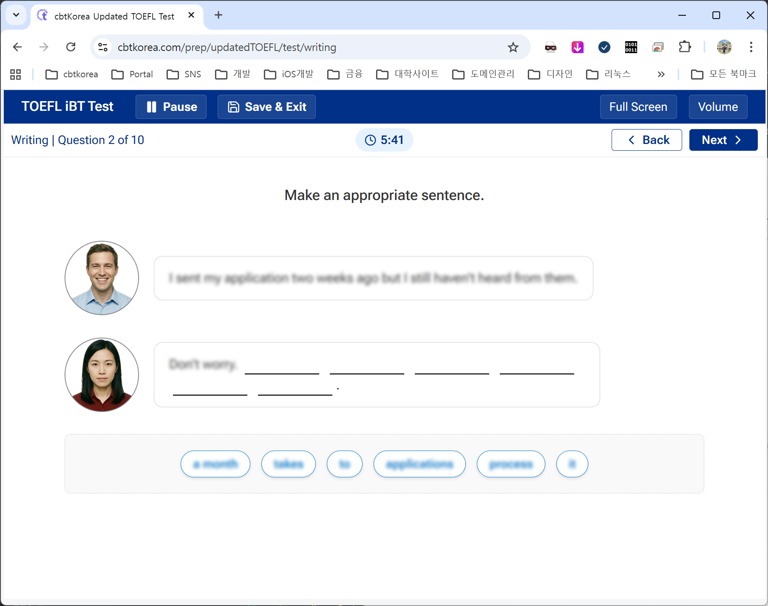768x606 pixels.
Task: Bookmark this page with the star icon
Action: coord(513,47)
